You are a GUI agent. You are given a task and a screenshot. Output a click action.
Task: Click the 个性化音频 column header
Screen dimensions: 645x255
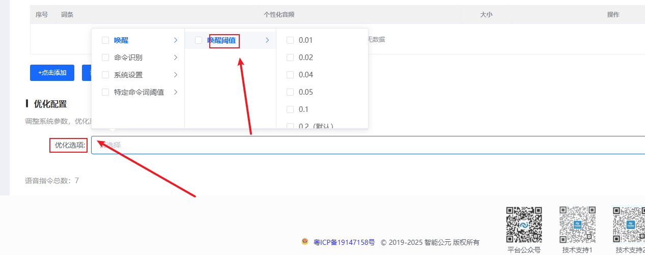(279, 15)
